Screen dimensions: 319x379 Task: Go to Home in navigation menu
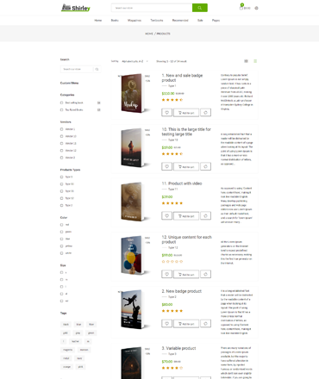[x=98, y=21]
